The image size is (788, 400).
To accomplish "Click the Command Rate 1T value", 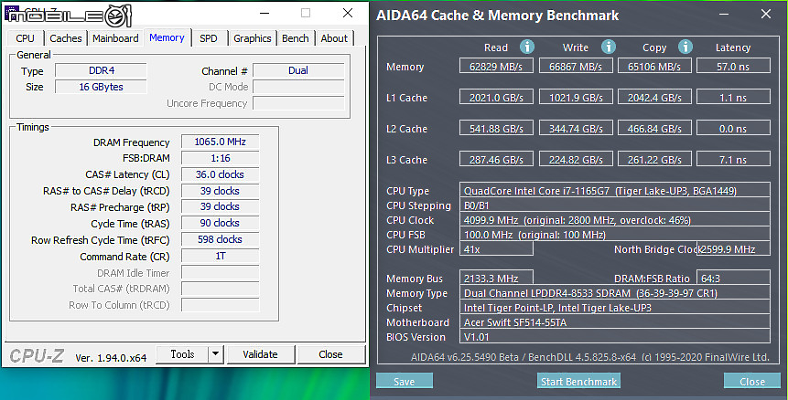I will point(221,256).
